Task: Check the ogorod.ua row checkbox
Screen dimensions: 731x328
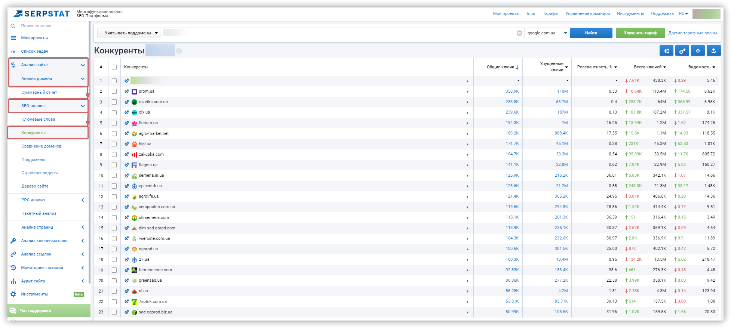Action: [114, 249]
